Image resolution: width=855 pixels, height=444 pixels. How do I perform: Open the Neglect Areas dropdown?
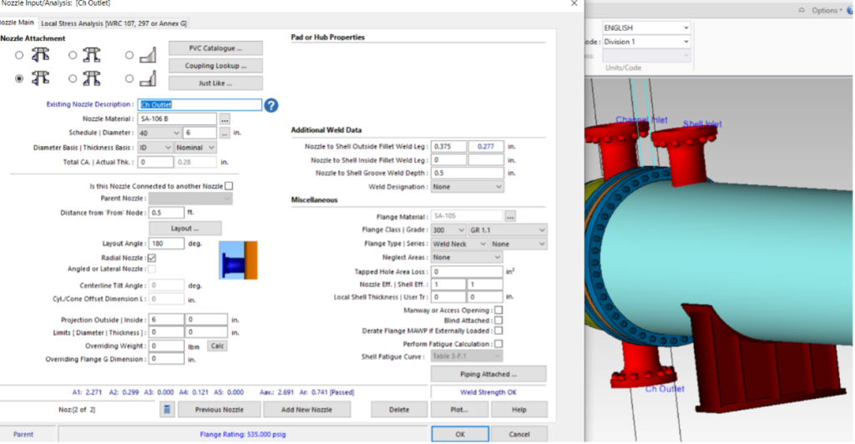click(x=467, y=257)
